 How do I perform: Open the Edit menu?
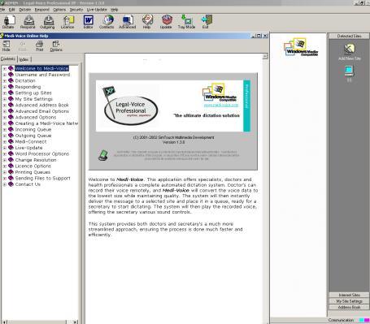point(11,10)
